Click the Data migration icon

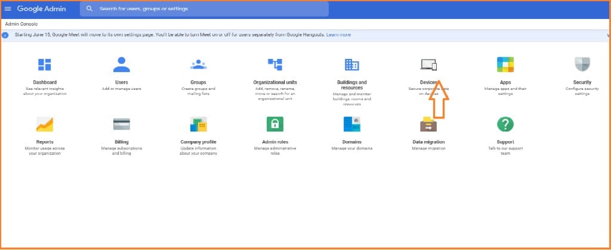[x=428, y=124]
